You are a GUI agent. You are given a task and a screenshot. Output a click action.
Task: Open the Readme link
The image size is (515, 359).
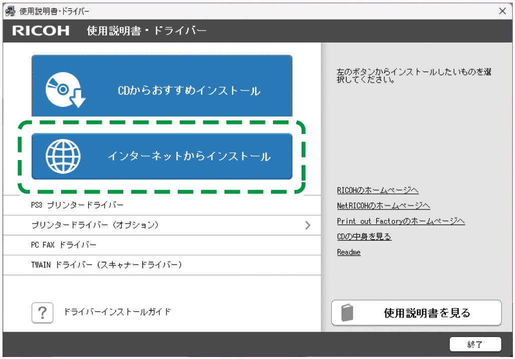(349, 252)
